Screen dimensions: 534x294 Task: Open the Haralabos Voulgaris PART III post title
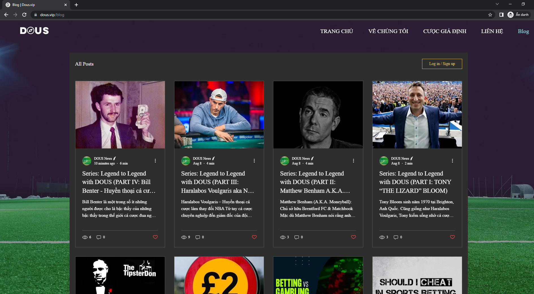218,182
